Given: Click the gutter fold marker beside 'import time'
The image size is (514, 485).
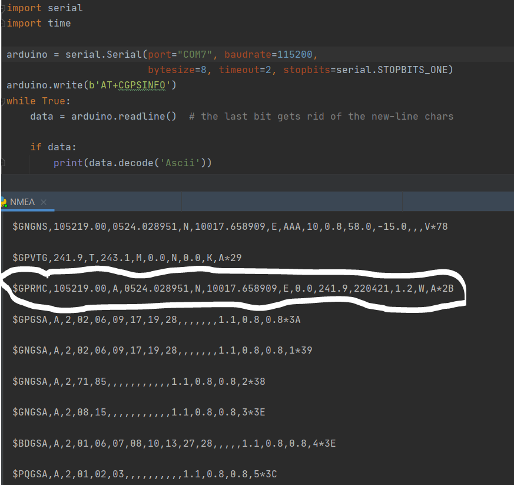Looking at the screenshot, I should tap(2, 23).
